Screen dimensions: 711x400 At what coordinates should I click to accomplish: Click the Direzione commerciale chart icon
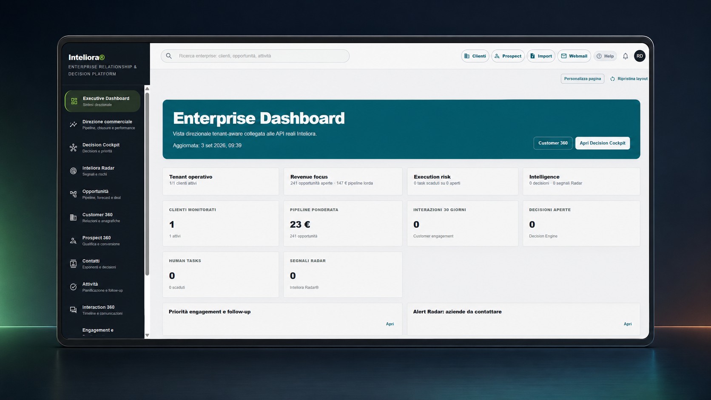[x=73, y=125]
